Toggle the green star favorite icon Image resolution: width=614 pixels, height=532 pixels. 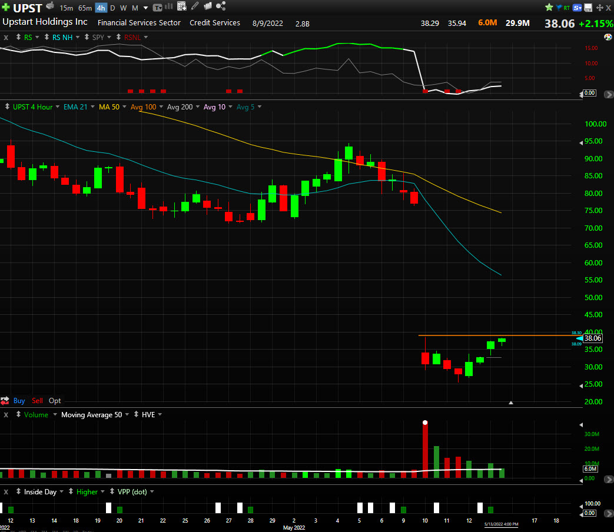(x=549, y=8)
